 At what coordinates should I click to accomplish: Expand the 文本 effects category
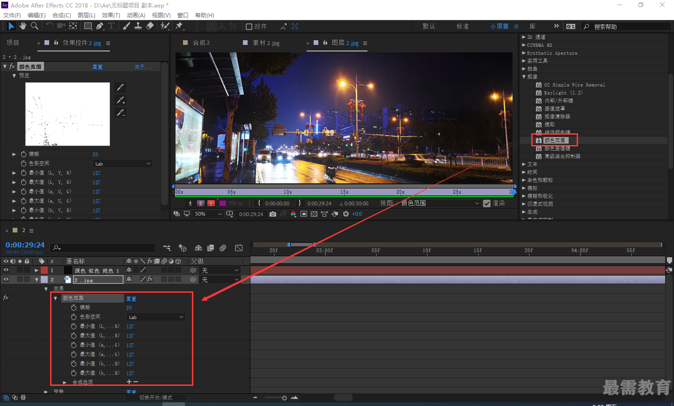tap(524, 164)
